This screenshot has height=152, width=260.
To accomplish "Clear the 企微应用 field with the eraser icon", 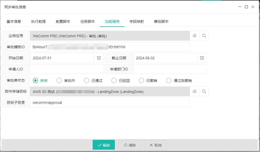I will tap(195, 36).
